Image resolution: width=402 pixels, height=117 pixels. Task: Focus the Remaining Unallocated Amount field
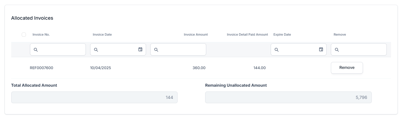(288, 97)
